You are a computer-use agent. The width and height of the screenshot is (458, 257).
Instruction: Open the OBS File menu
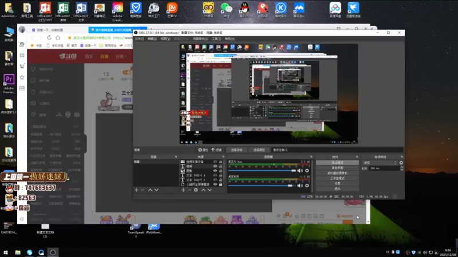pyautogui.click(x=139, y=39)
